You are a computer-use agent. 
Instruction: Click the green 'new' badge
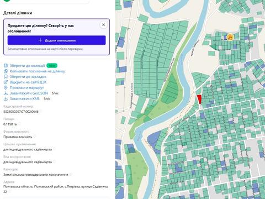(x=52, y=66)
